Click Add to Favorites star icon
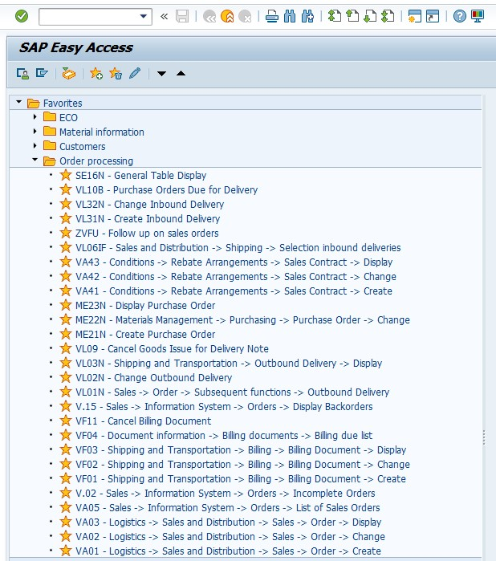 [96, 74]
